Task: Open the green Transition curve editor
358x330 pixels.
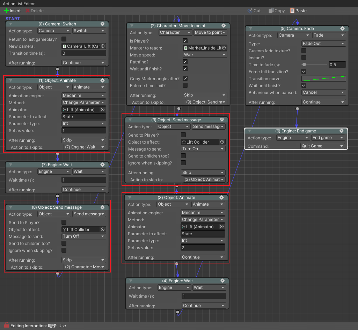Action: 324,78
